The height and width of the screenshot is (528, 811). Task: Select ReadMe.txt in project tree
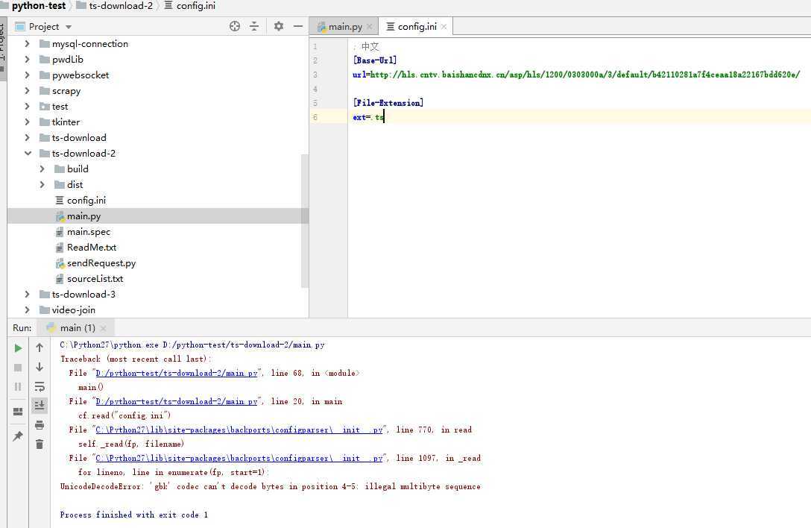pyautogui.click(x=91, y=248)
